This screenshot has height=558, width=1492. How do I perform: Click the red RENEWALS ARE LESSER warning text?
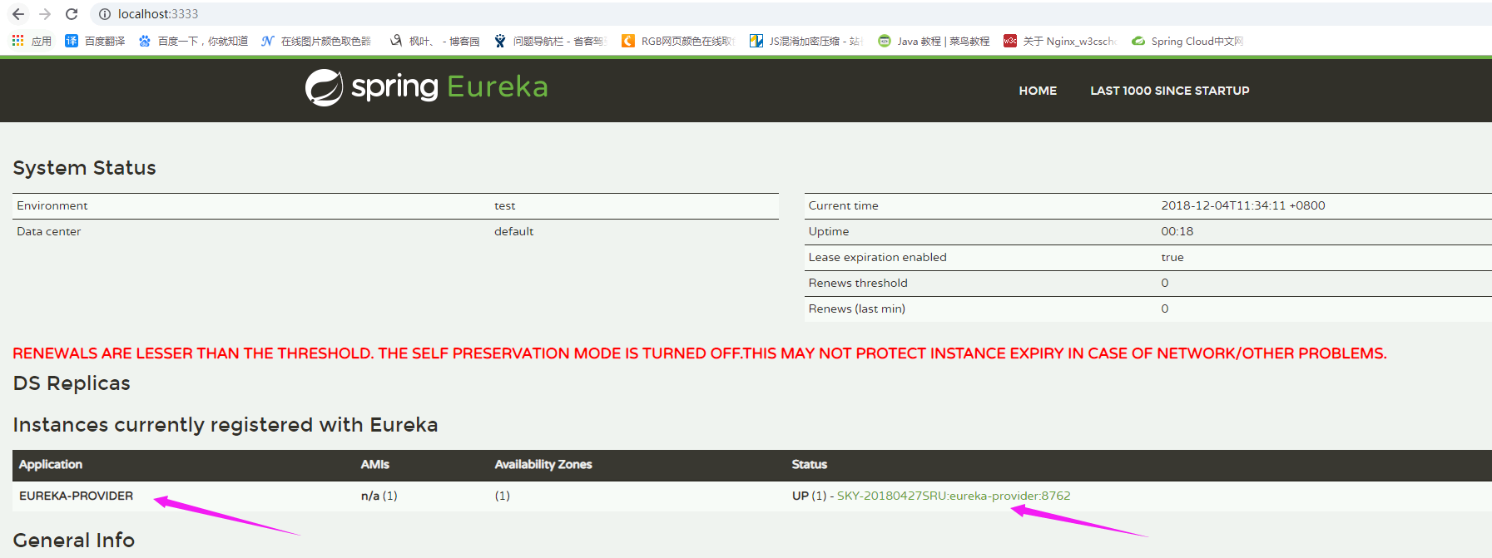tap(699, 353)
